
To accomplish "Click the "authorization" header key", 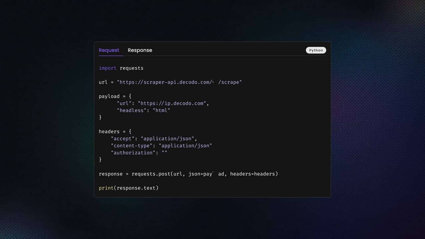I will [x=133, y=153].
